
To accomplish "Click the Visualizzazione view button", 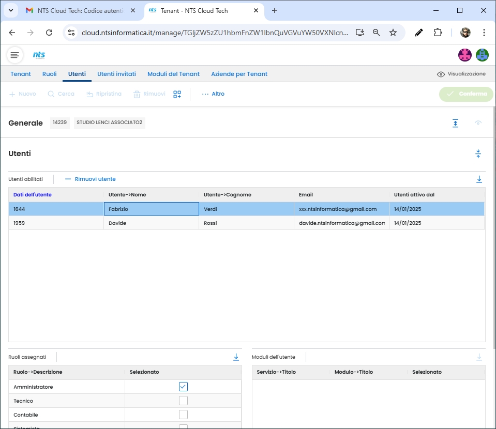I will [x=461, y=74].
